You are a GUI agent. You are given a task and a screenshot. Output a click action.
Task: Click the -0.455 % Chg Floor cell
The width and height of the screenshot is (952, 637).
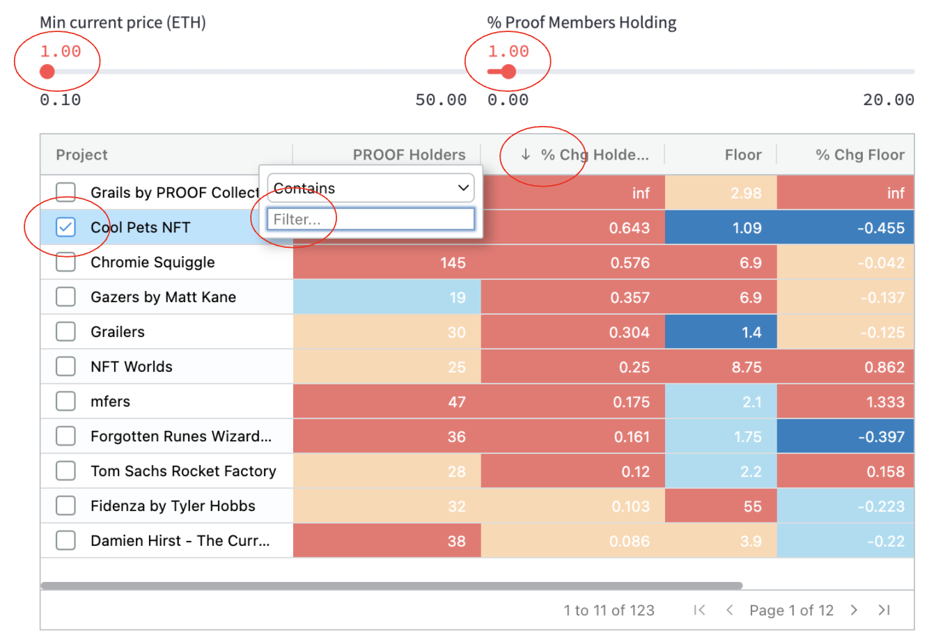[x=845, y=228]
